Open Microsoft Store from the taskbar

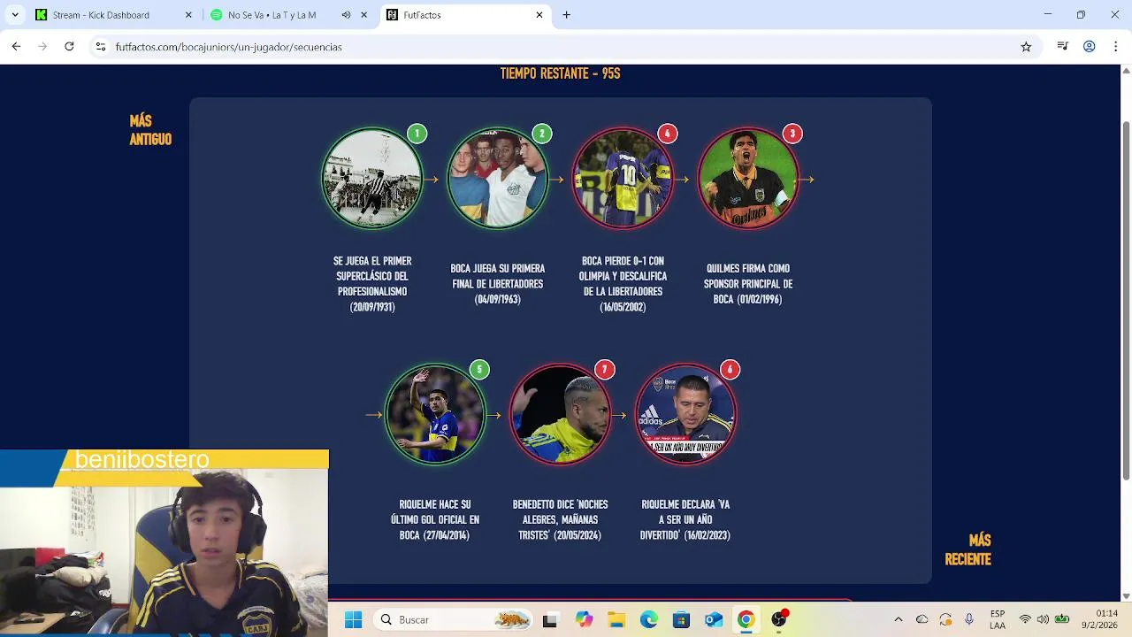pos(681,620)
